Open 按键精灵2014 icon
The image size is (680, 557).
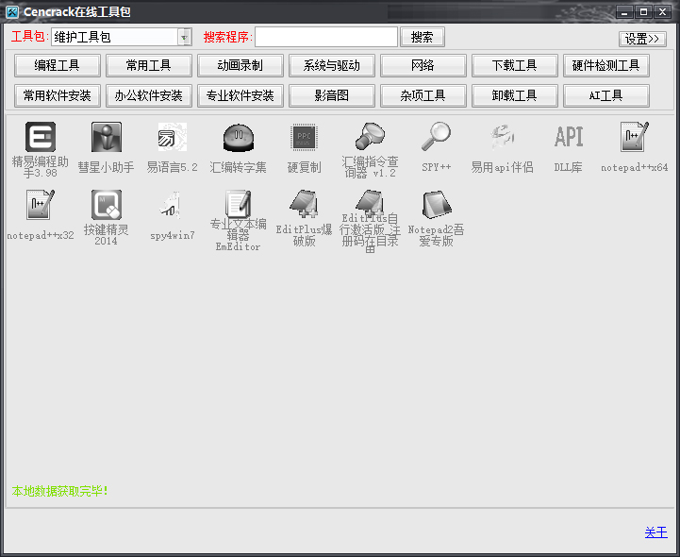point(107,205)
